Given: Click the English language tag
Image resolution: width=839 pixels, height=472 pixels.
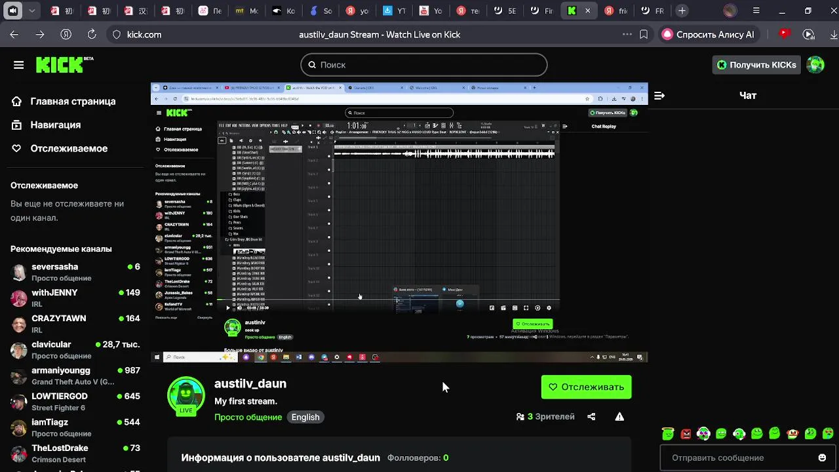Looking at the screenshot, I should click(305, 417).
